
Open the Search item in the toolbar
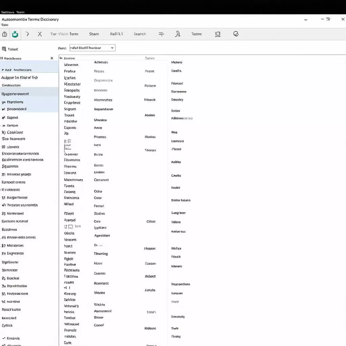(140, 34)
